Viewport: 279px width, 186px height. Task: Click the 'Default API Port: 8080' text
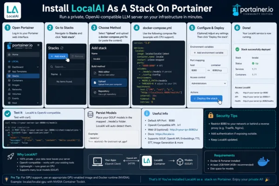(x=161, y=120)
